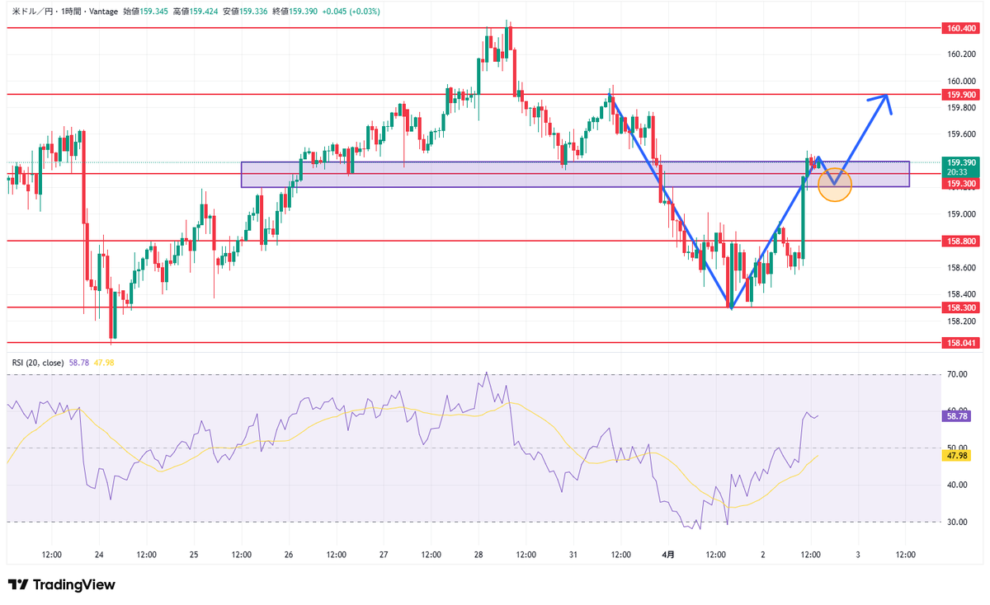Image resolution: width=990 pixels, height=605 pixels.
Task: Click the red 159.900 price label
Action: point(960,95)
